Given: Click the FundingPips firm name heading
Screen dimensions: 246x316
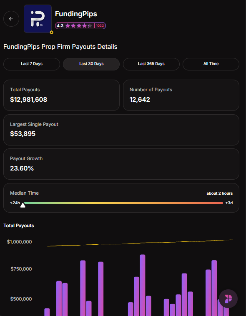Looking at the screenshot, I should [x=76, y=14].
